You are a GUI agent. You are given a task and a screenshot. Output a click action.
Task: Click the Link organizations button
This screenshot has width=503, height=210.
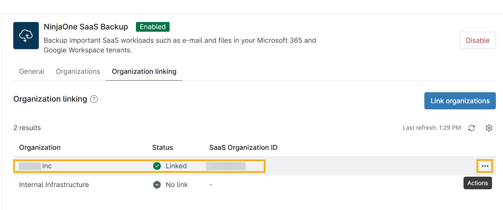[460, 101]
